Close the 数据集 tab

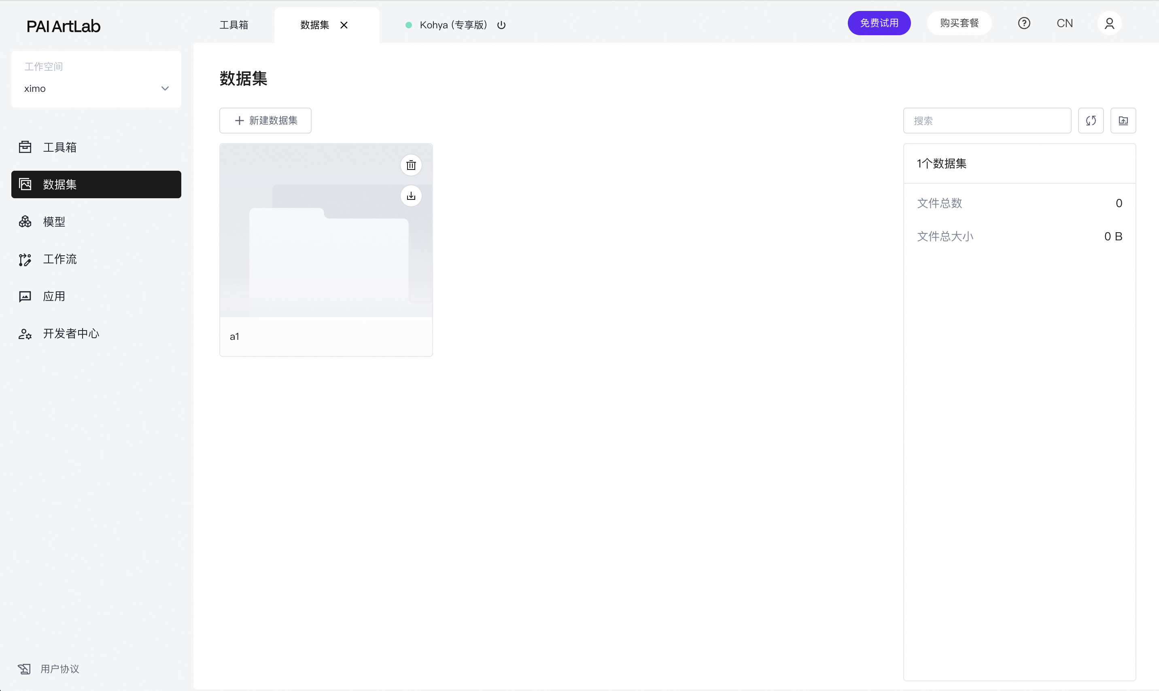pyautogui.click(x=344, y=25)
